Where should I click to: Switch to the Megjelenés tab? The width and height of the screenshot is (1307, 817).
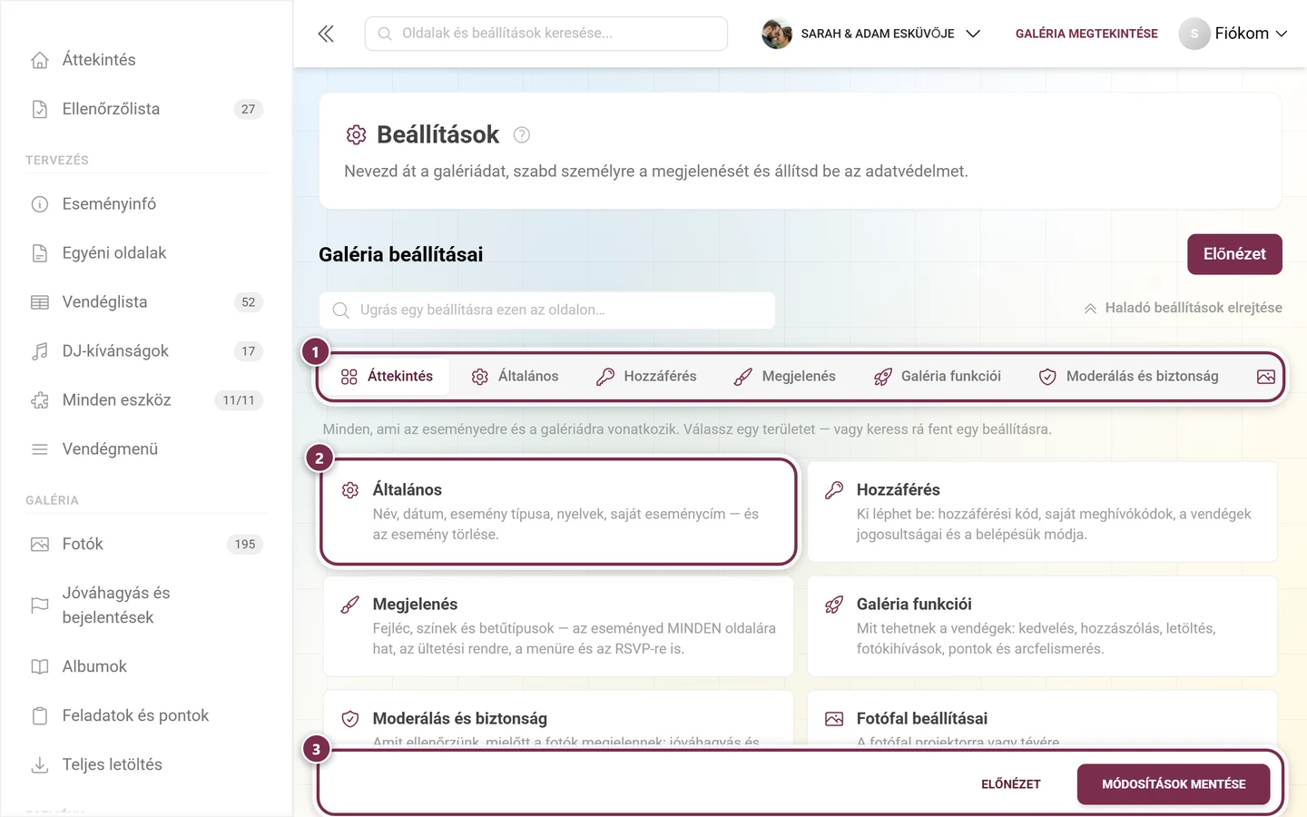(785, 377)
